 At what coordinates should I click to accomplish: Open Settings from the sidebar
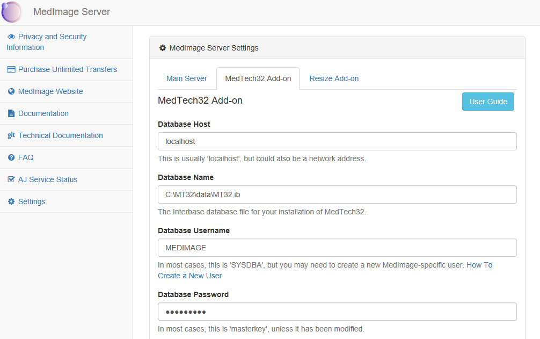pos(32,201)
